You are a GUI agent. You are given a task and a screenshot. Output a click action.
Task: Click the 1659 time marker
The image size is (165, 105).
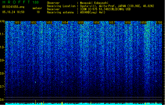(x=143, y=23)
